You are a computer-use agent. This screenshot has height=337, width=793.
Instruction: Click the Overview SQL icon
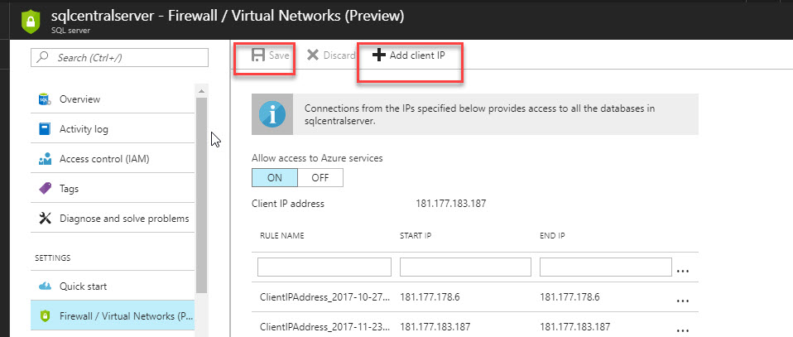(46, 99)
